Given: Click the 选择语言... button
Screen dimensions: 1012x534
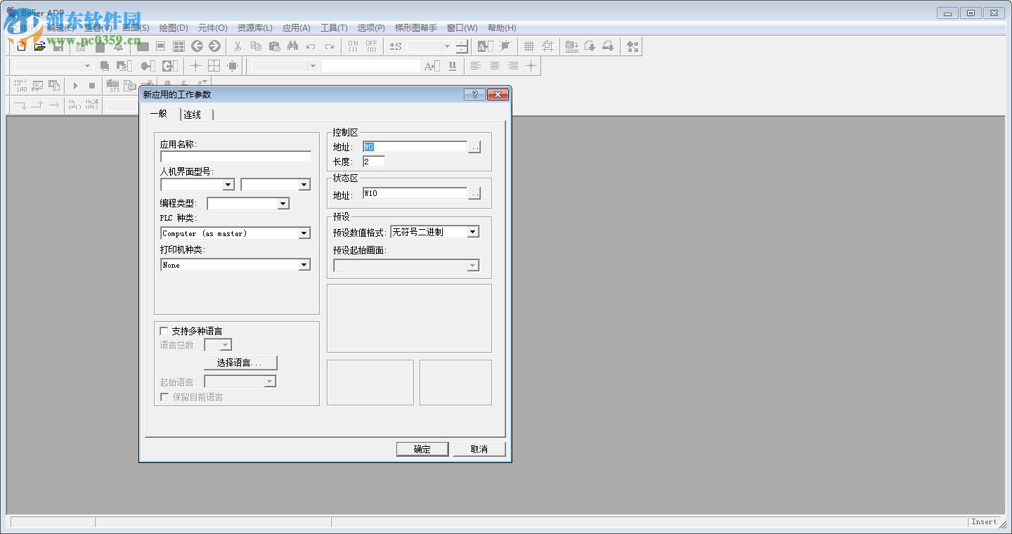Looking at the screenshot, I should click(x=240, y=363).
